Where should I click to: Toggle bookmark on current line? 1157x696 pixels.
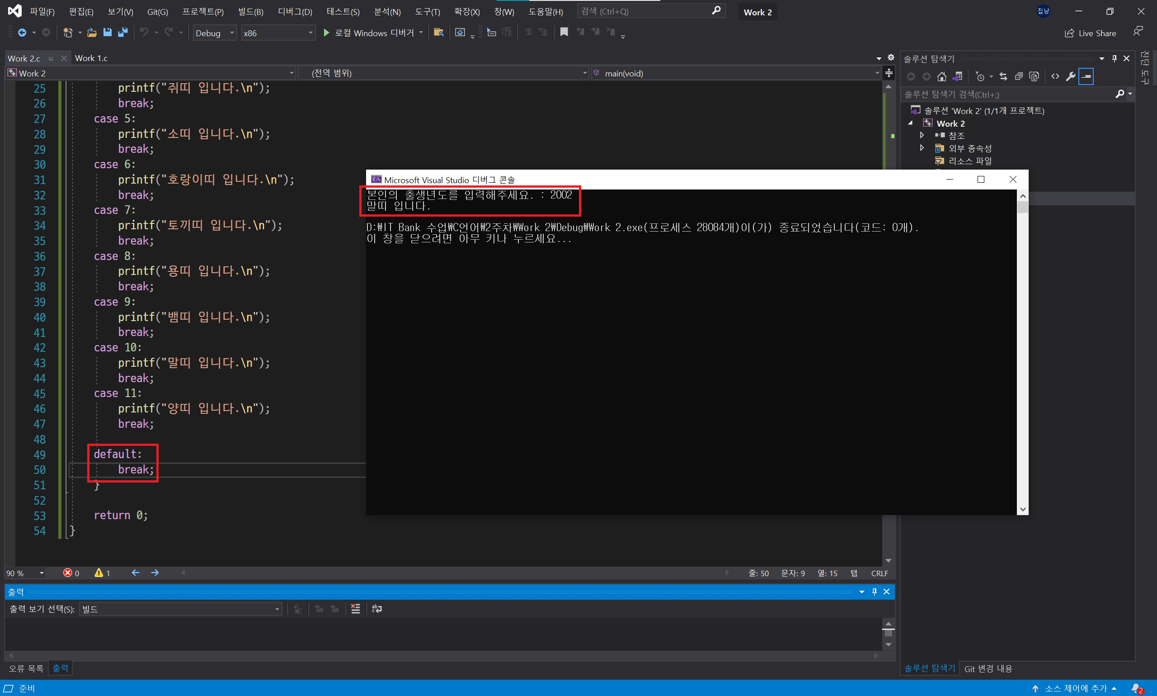click(564, 33)
